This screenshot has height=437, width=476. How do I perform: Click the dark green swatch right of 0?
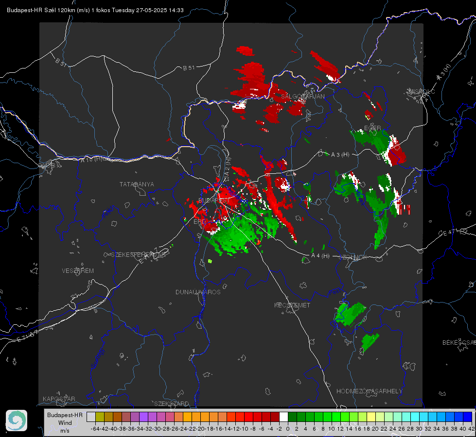click(x=292, y=417)
